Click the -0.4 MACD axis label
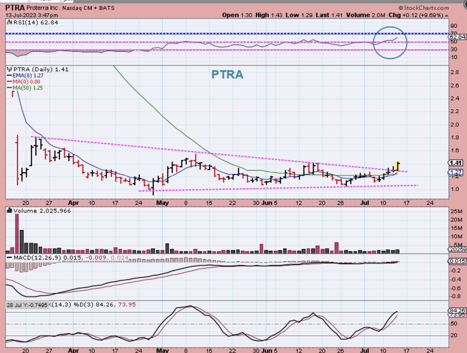467x353 pixels. point(455,279)
